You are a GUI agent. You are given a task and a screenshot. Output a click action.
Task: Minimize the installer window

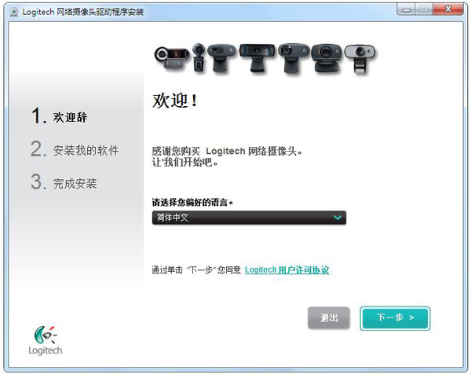405,9
